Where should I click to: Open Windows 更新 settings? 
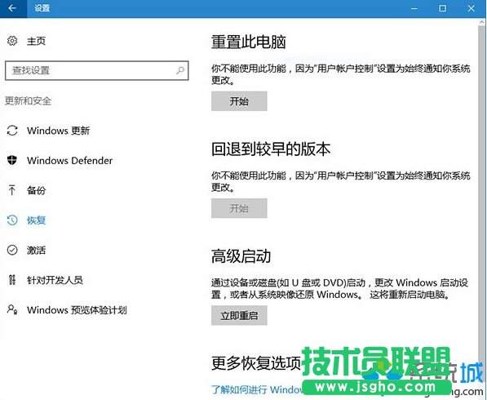click(59, 131)
